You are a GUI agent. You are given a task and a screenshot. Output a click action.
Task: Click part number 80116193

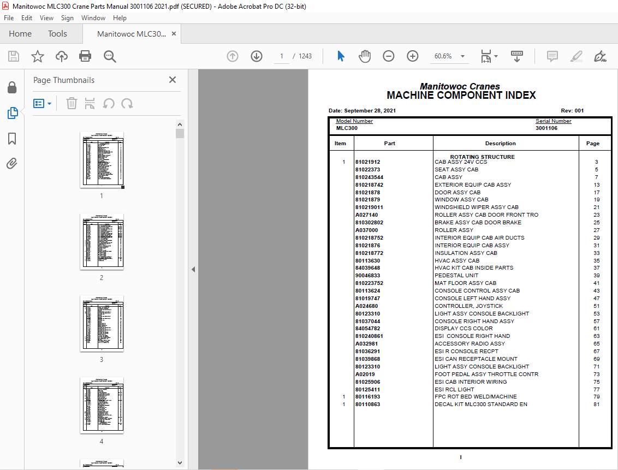368,397
